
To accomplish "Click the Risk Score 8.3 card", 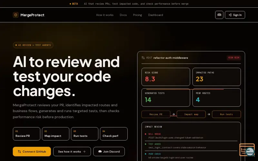I will coord(166,77).
